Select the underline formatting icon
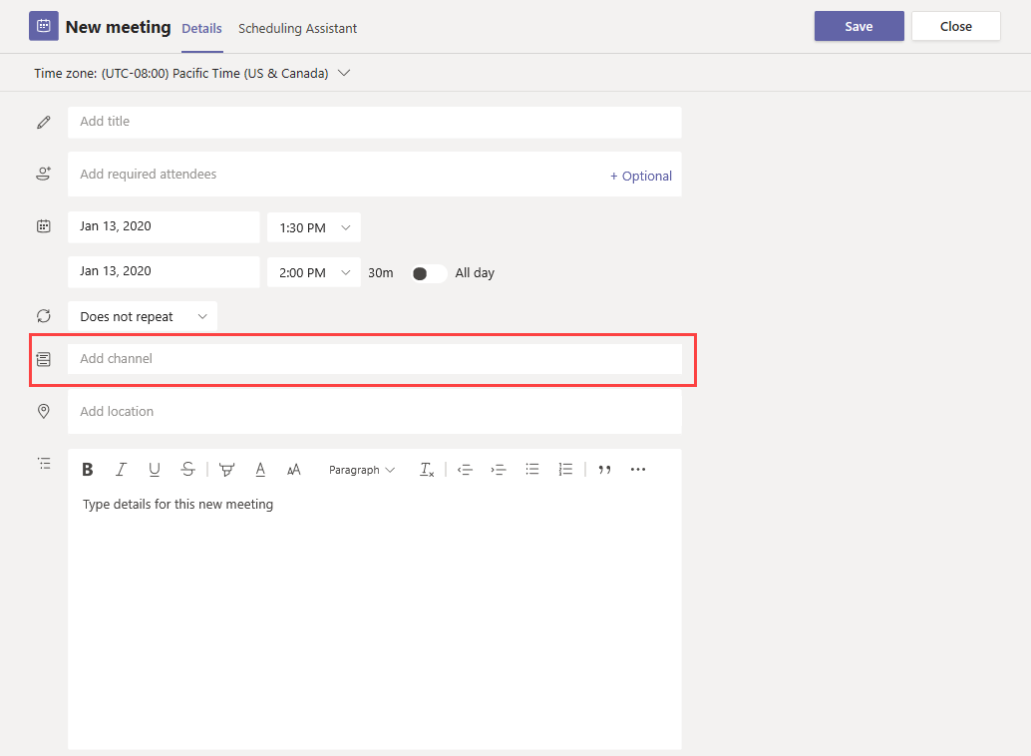The width and height of the screenshot is (1031, 756). click(x=155, y=469)
